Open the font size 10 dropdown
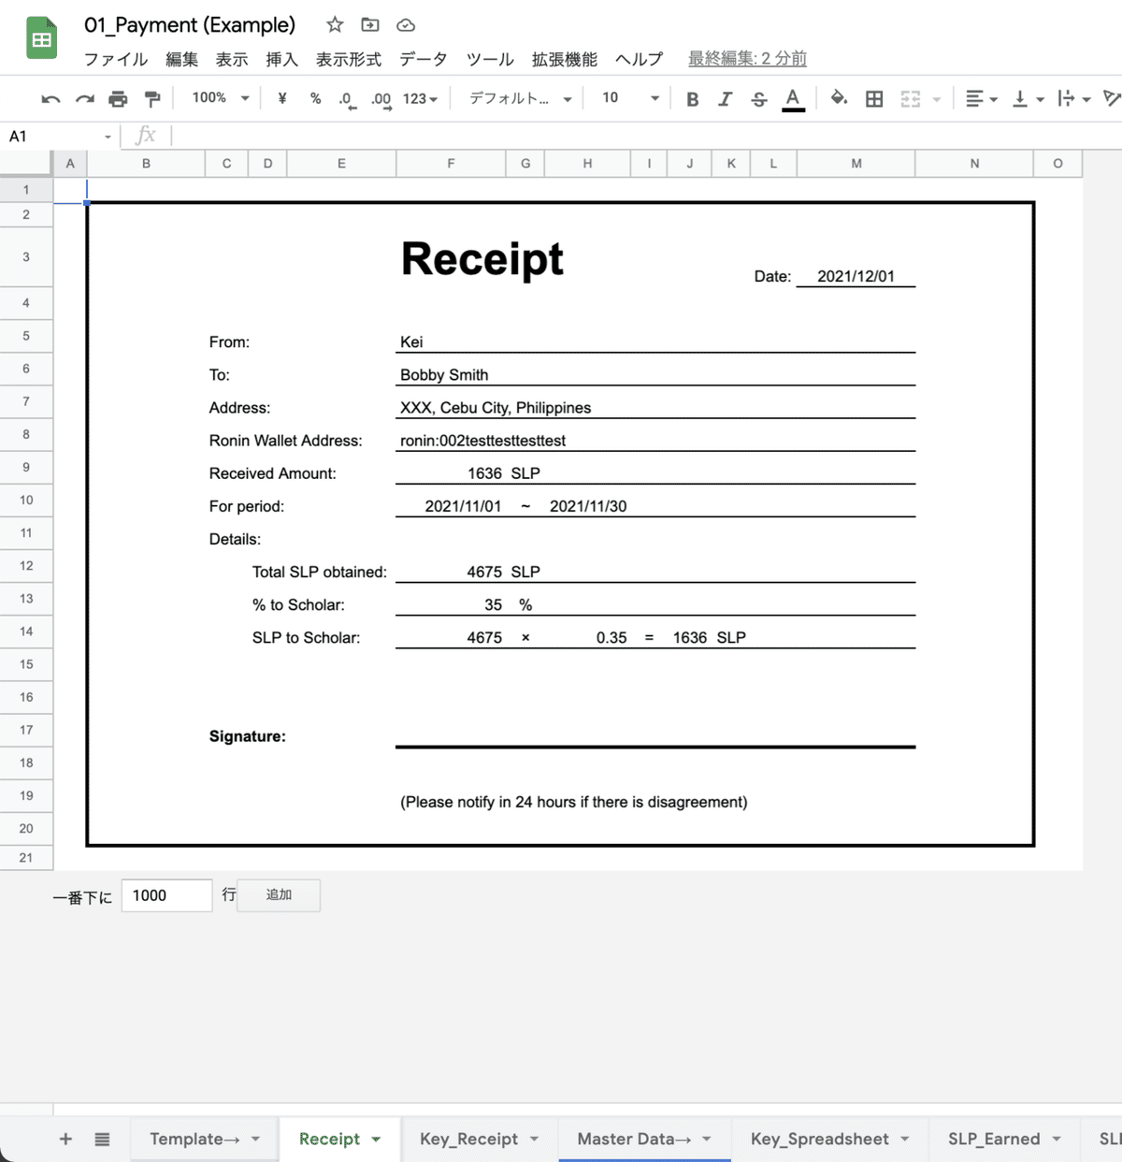 [x=630, y=98]
